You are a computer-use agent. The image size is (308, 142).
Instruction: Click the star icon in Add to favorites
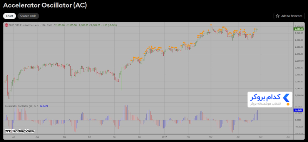tap(278, 16)
